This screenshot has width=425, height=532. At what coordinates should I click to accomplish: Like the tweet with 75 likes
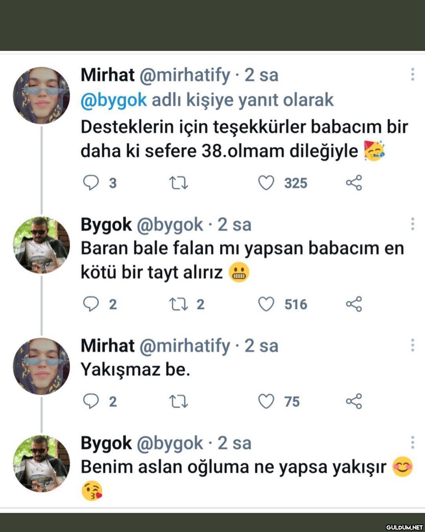point(266,402)
